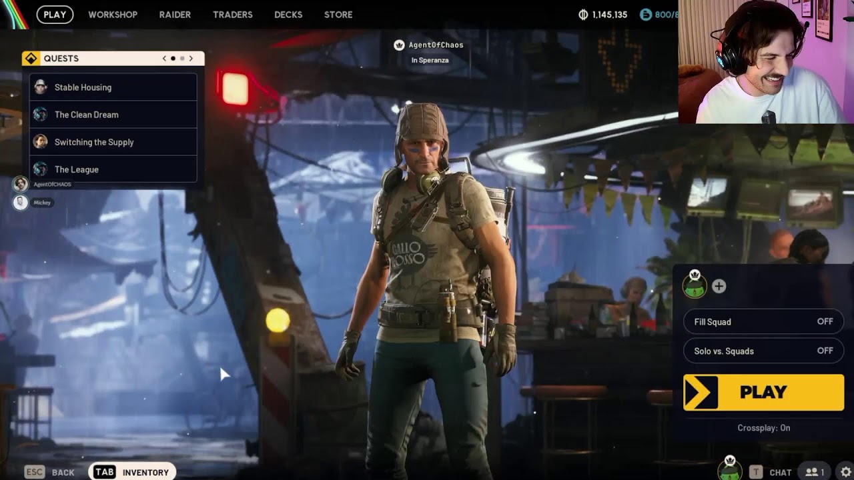Click Mickey avatar below quests
This screenshot has height=480, width=854.
pyautogui.click(x=21, y=202)
